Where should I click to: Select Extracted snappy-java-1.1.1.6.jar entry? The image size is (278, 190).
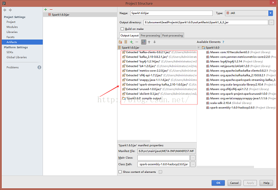(x=160, y=80)
